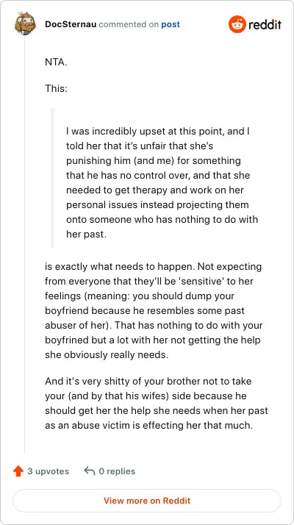This screenshot has width=294, height=525.
Task: Follow the blue 'post' link
Action: [x=171, y=25]
